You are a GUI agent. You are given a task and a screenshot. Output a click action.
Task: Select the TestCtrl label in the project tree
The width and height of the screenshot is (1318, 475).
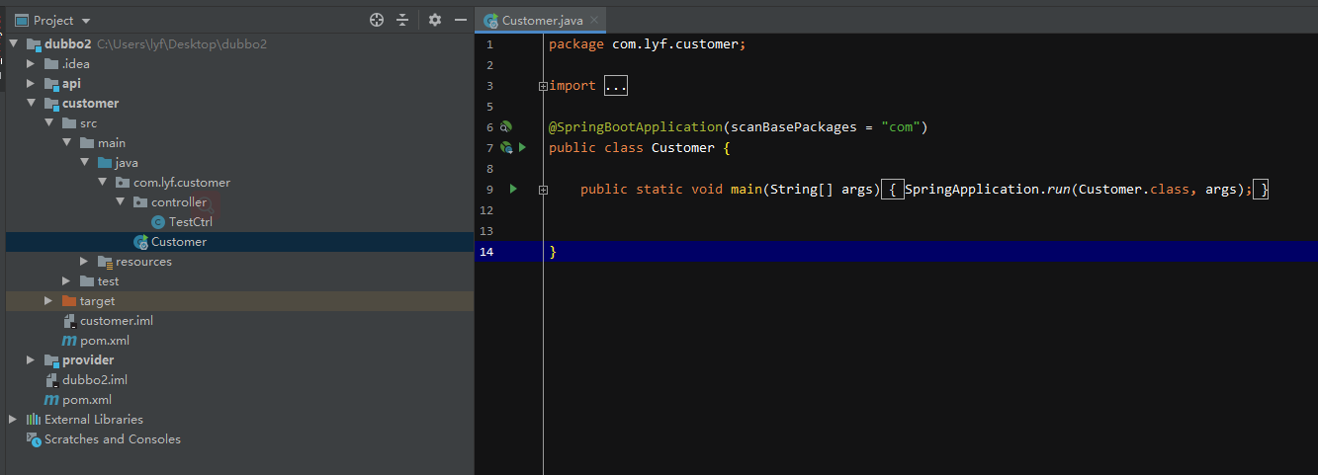click(191, 222)
